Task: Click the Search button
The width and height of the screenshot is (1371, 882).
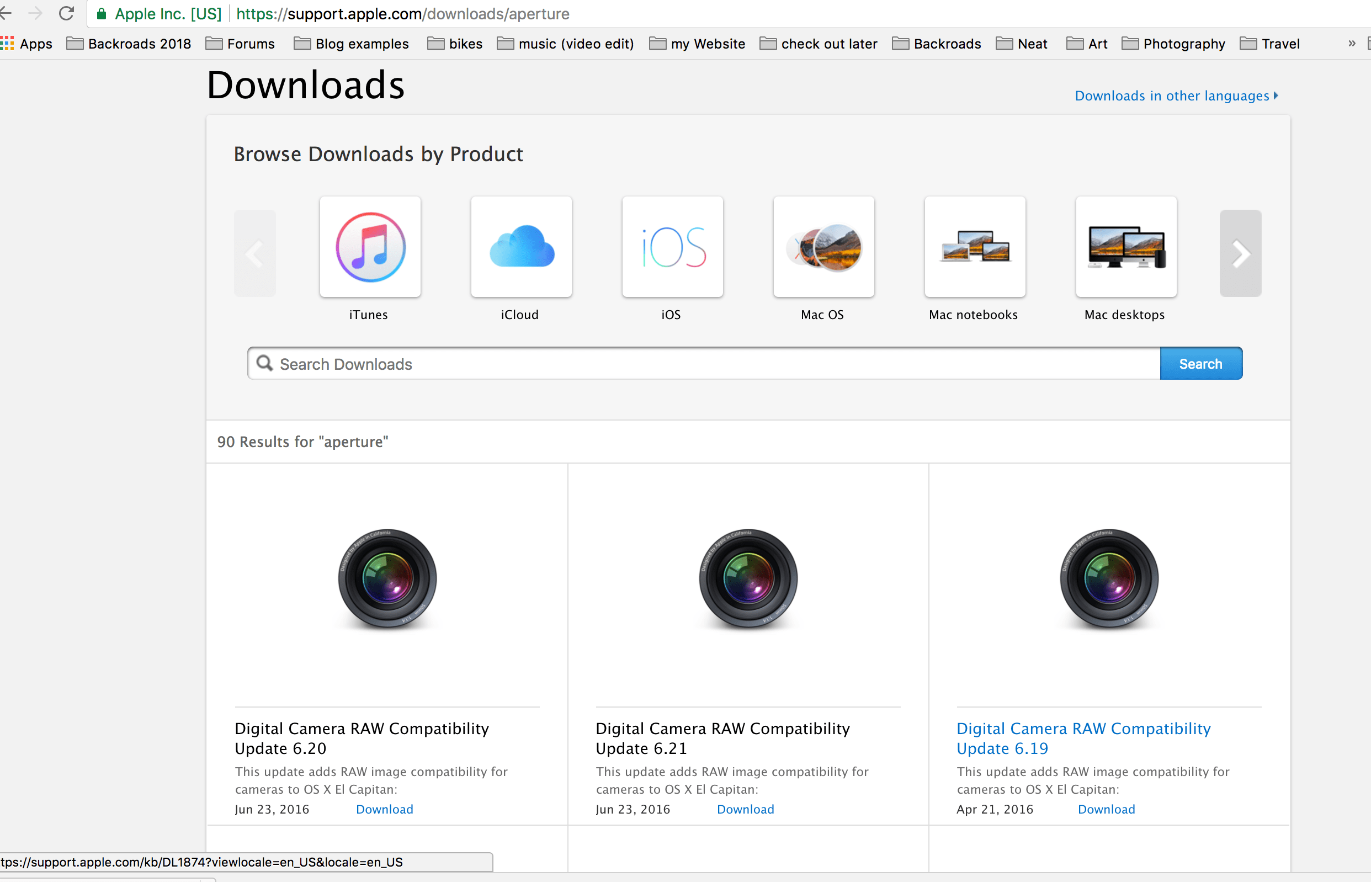Action: [x=1200, y=363]
